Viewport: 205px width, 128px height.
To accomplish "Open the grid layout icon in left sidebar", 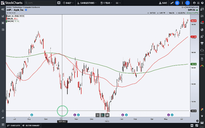I will (x=3, y=30).
